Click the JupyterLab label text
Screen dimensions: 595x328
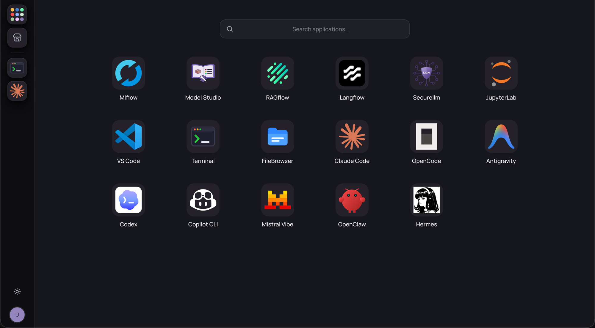coord(501,98)
